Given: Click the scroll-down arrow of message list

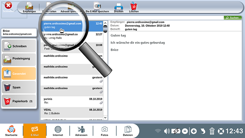Looking at the screenshot, I should click(105, 118).
